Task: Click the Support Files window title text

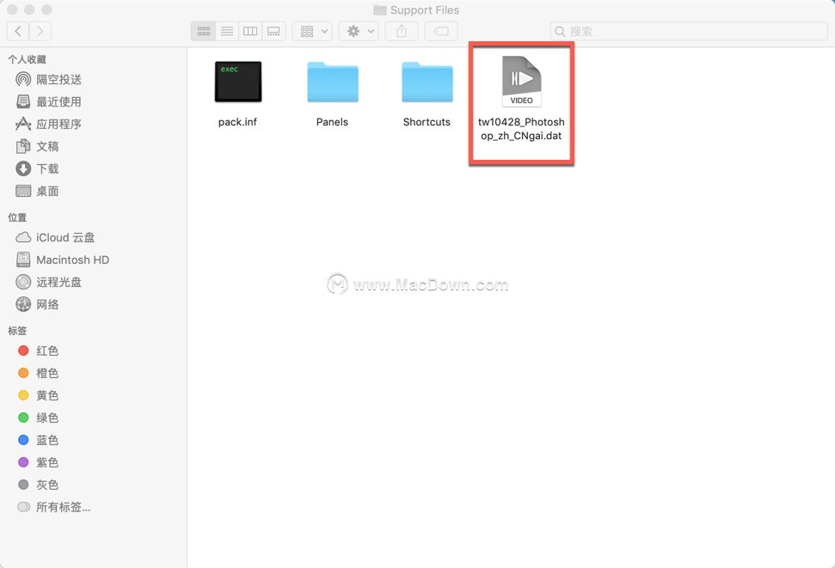Action: 425,10
